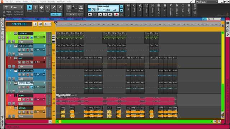Click the transport Record button
Viewport: 230px width, 129px height.
(116, 14)
